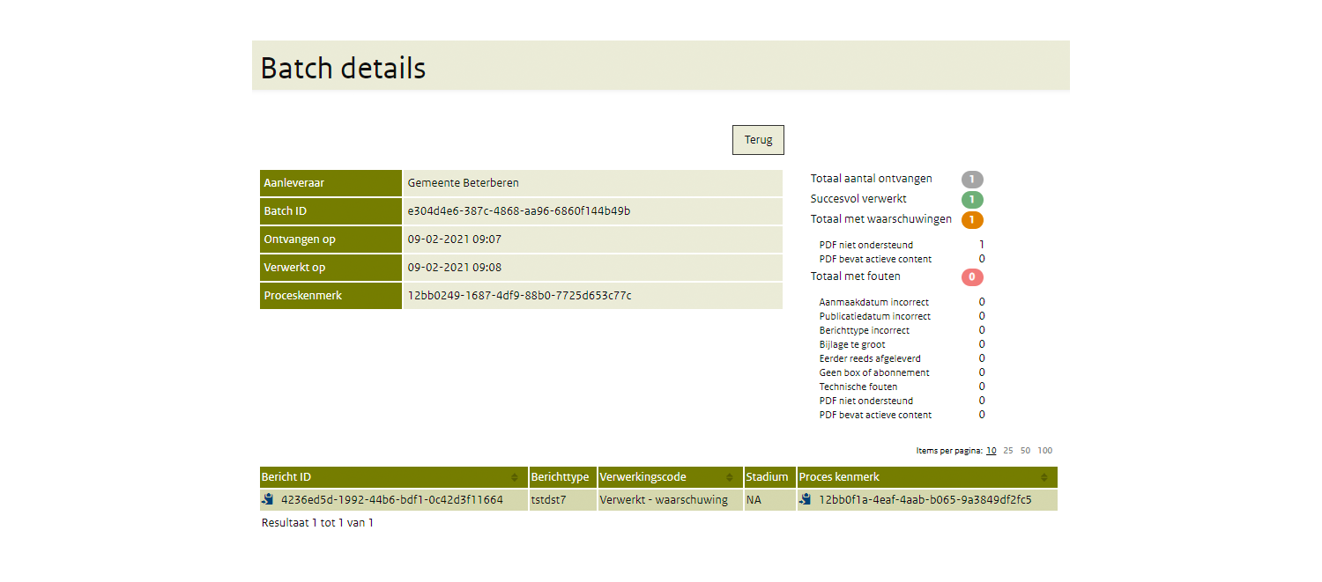
Task: Click the Berichttype column header
Action: (x=562, y=477)
